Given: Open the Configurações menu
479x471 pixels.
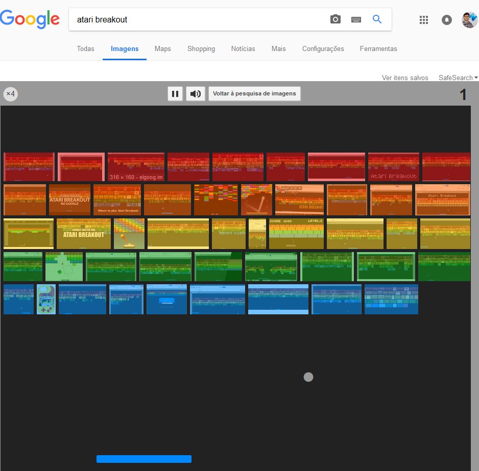Looking at the screenshot, I should [323, 49].
